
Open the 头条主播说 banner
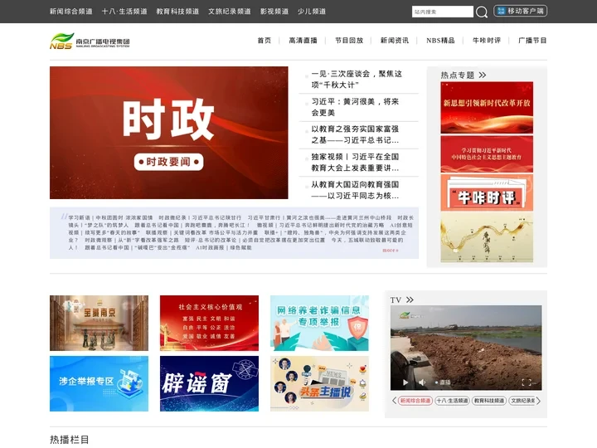(319, 383)
